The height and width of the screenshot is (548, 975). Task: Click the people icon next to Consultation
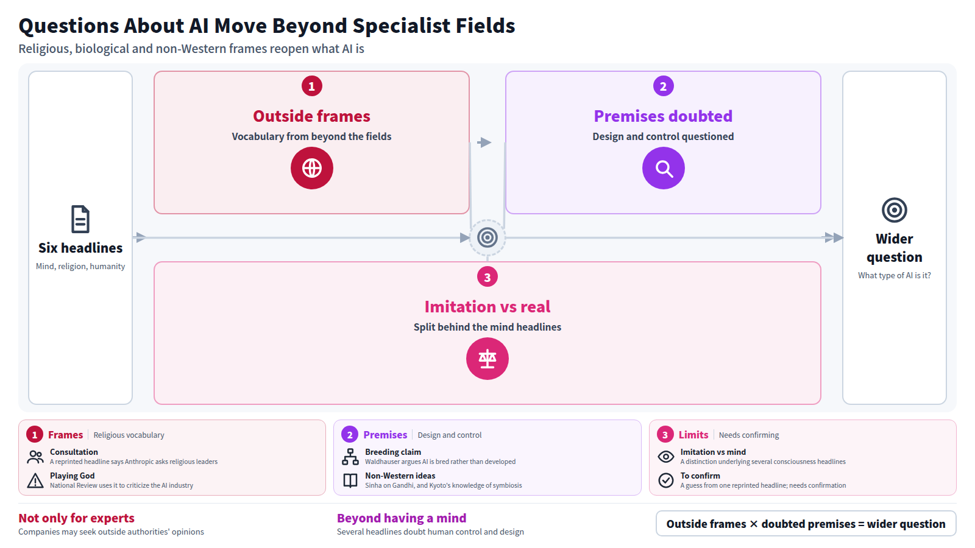[x=35, y=457]
